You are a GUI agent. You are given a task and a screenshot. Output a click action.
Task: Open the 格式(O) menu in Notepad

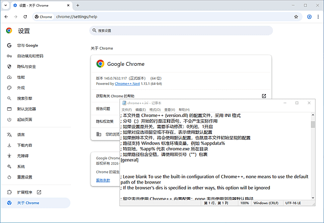click(155, 110)
